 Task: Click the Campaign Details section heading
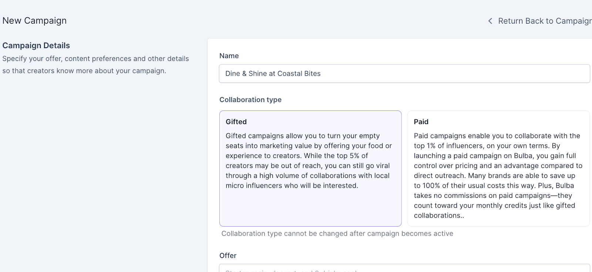(36, 45)
